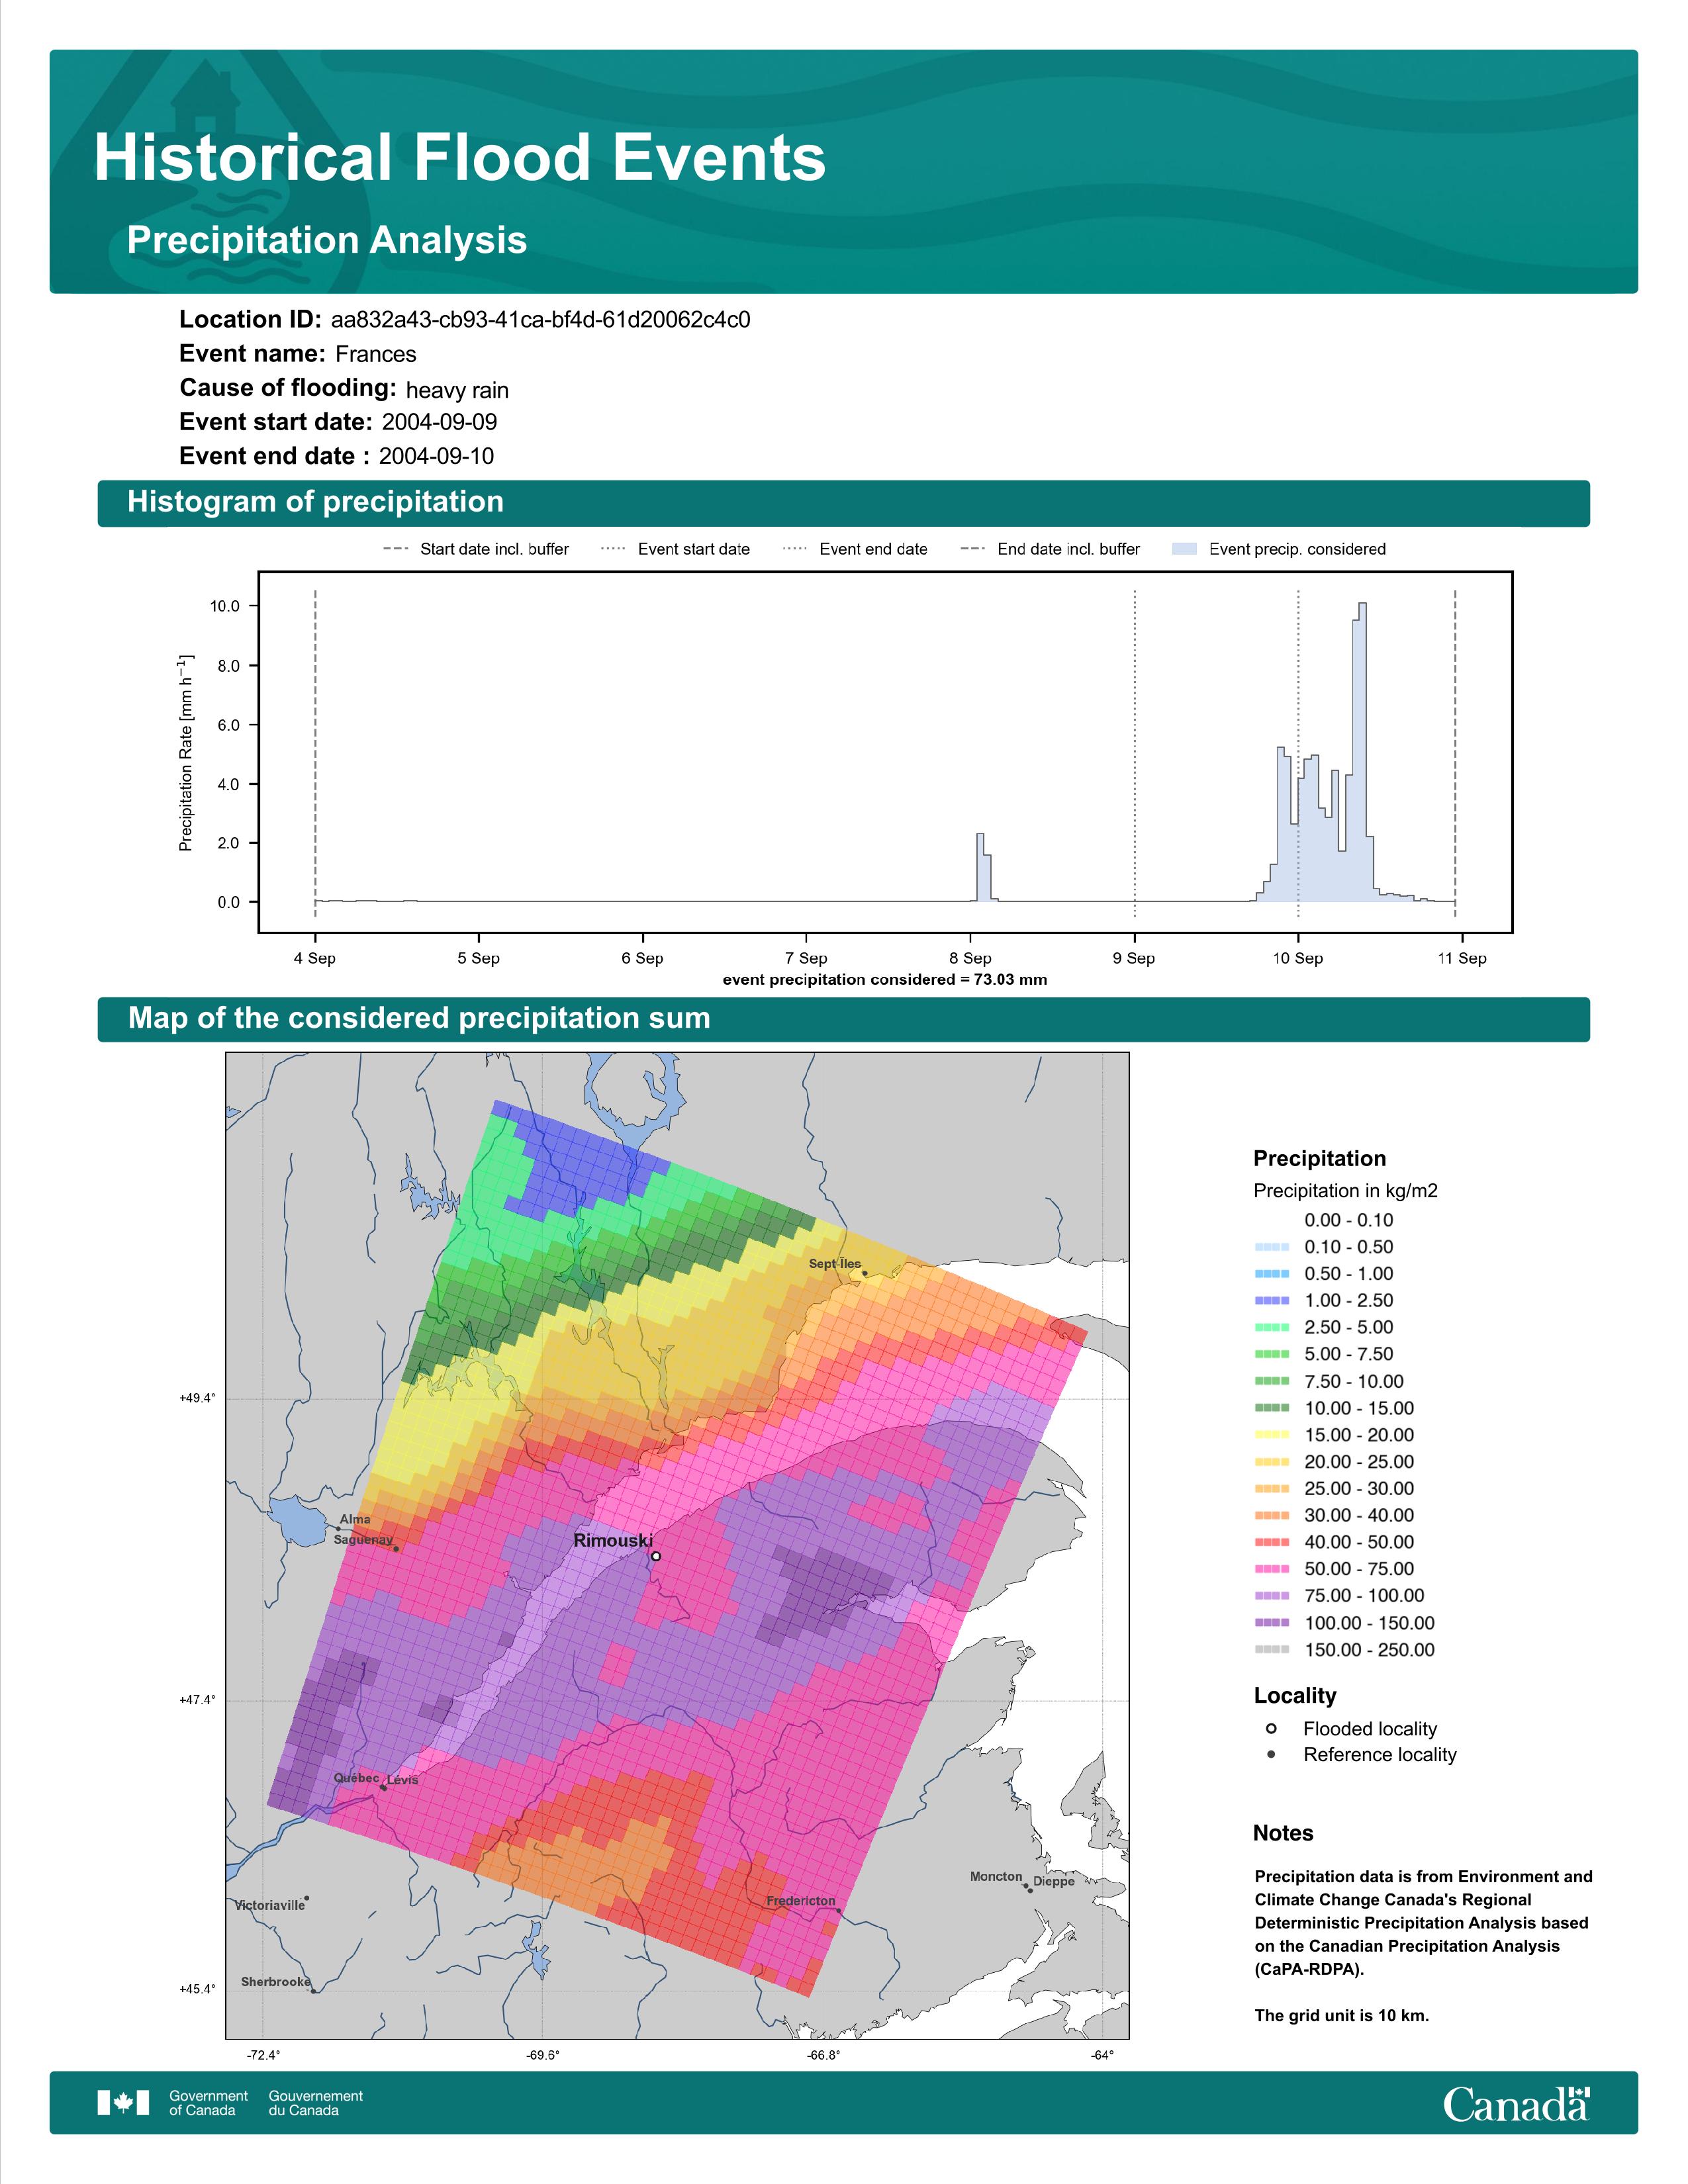1688x2184 pixels.
Task: Click the Fredericton reference locality dot
Action: pos(839,1911)
